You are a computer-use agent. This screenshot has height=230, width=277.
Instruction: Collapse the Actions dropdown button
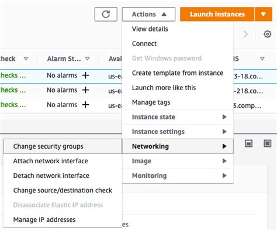(148, 14)
